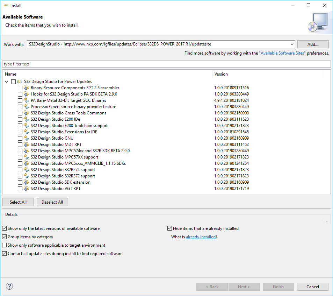Click the S32 Design Studio GNU feature icon

[x=26, y=138]
